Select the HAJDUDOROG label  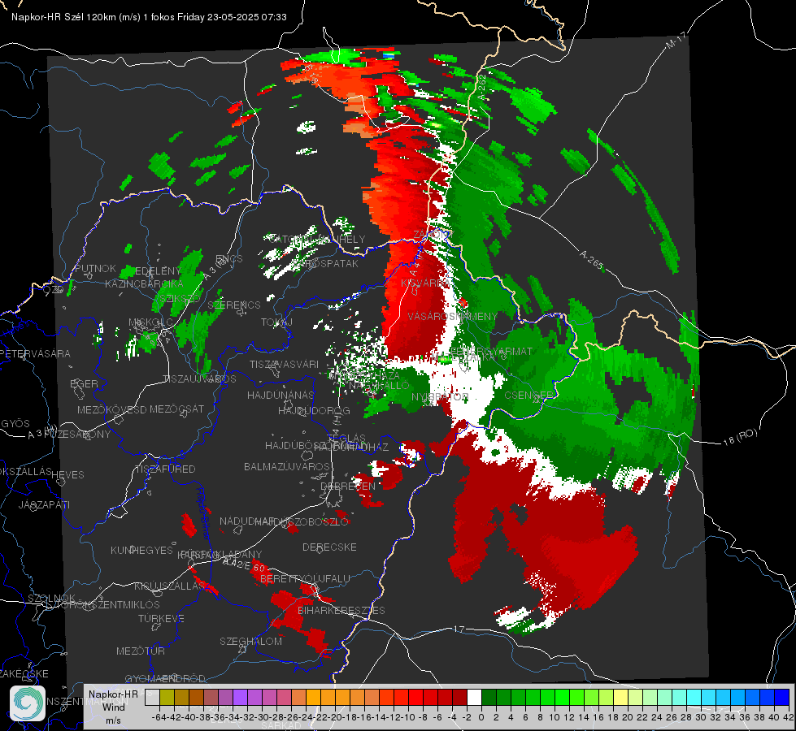(x=314, y=410)
